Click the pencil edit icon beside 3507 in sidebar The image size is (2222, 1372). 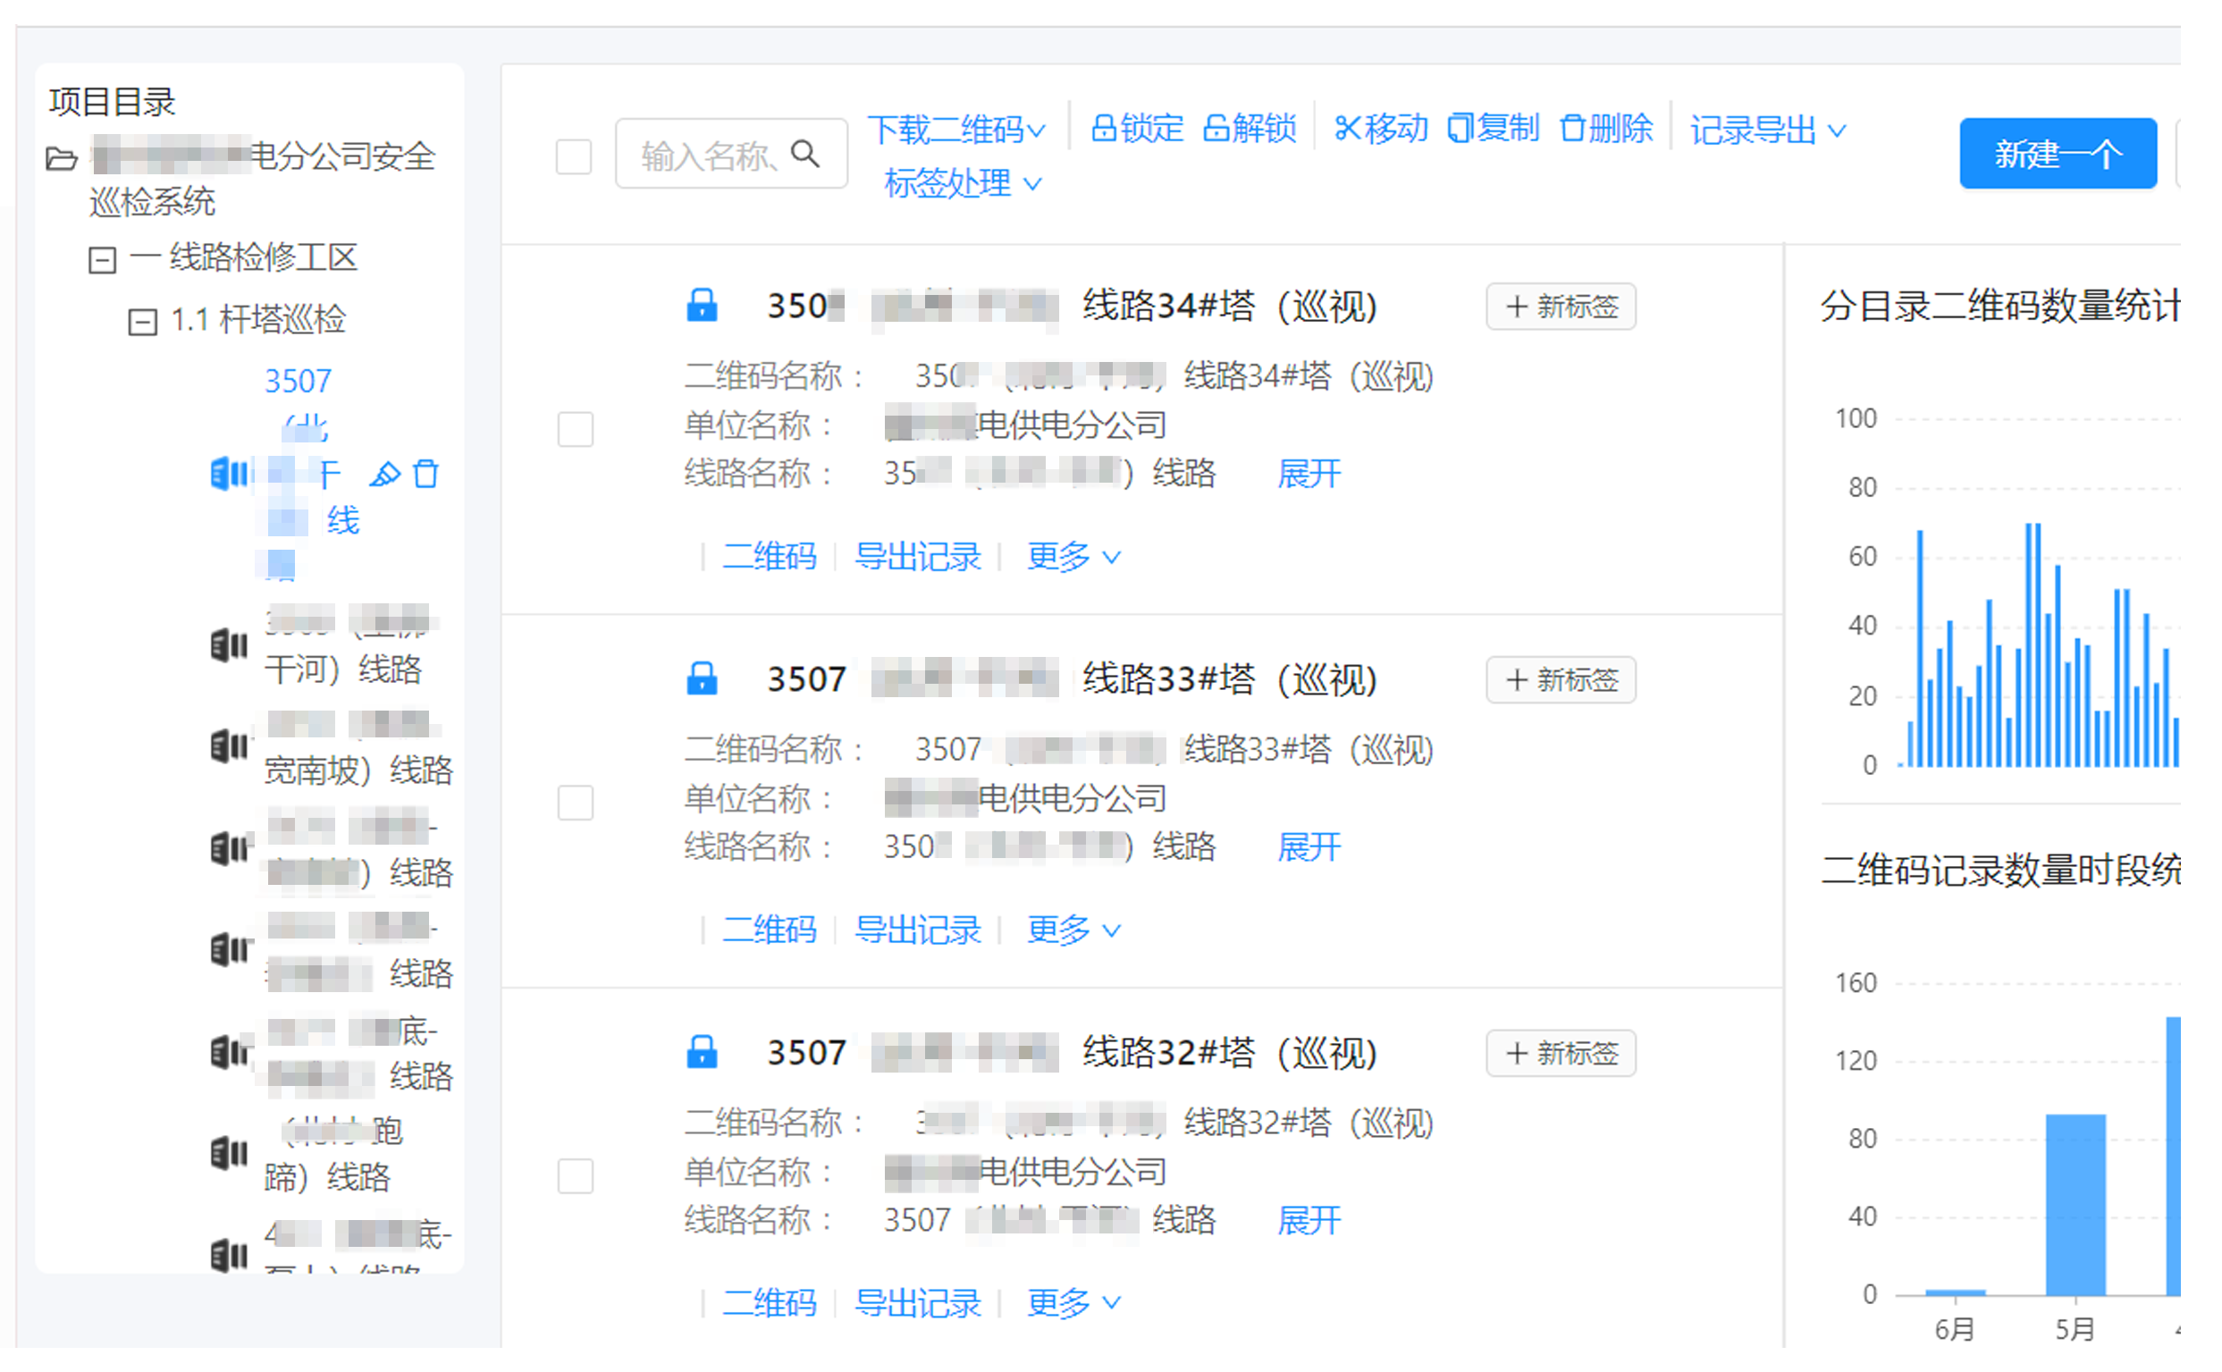coord(385,474)
